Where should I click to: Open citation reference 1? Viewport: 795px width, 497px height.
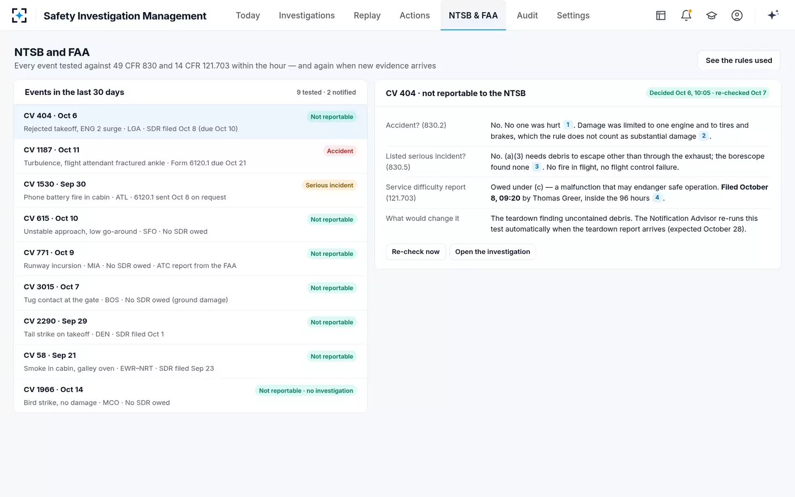tap(568, 125)
